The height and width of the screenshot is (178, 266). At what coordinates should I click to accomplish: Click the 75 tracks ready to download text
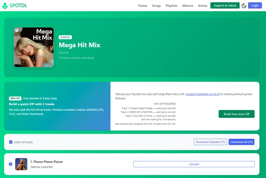pyautogui.click(x=76, y=58)
